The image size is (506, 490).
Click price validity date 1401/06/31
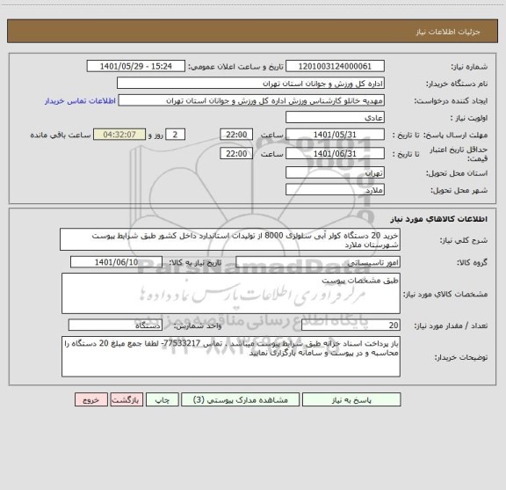pyautogui.click(x=335, y=154)
